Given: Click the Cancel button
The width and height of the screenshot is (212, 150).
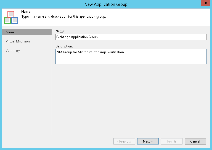Looking at the screenshot, I should point(195,141).
